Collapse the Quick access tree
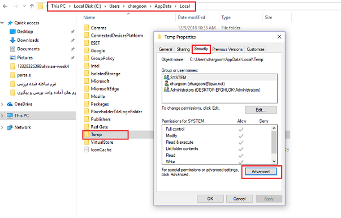 2,23
